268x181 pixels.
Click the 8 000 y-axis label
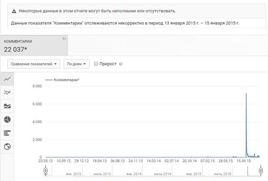pos(37,86)
